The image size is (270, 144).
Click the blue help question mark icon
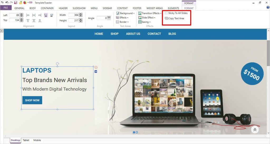[x=268, y=7]
